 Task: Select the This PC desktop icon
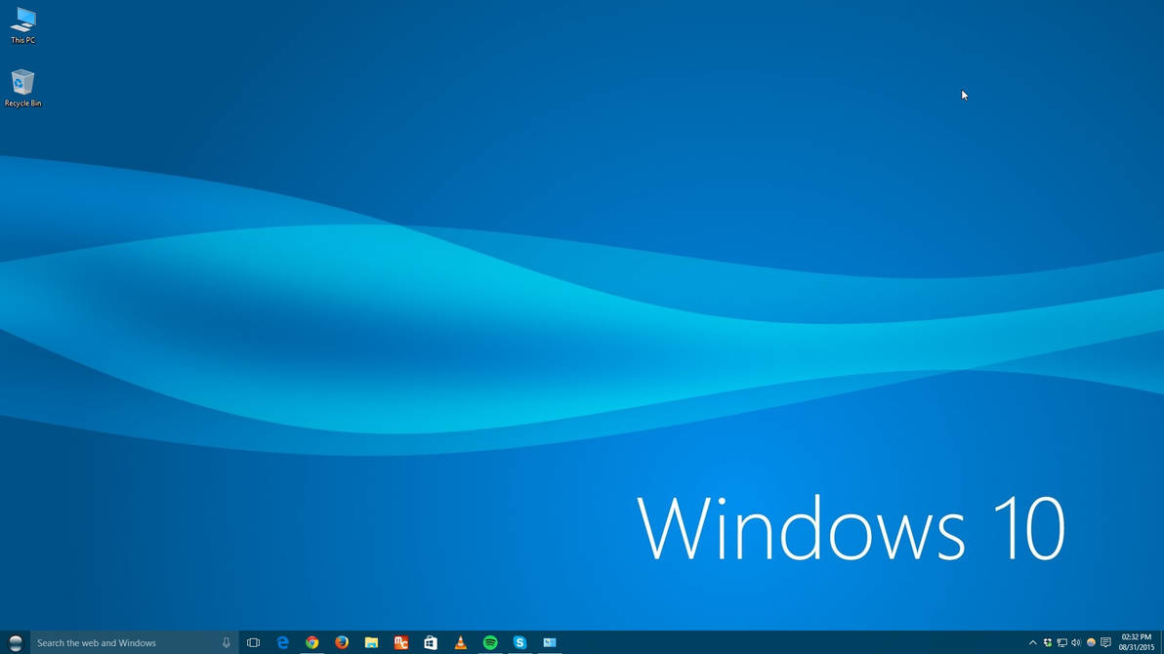[x=23, y=25]
